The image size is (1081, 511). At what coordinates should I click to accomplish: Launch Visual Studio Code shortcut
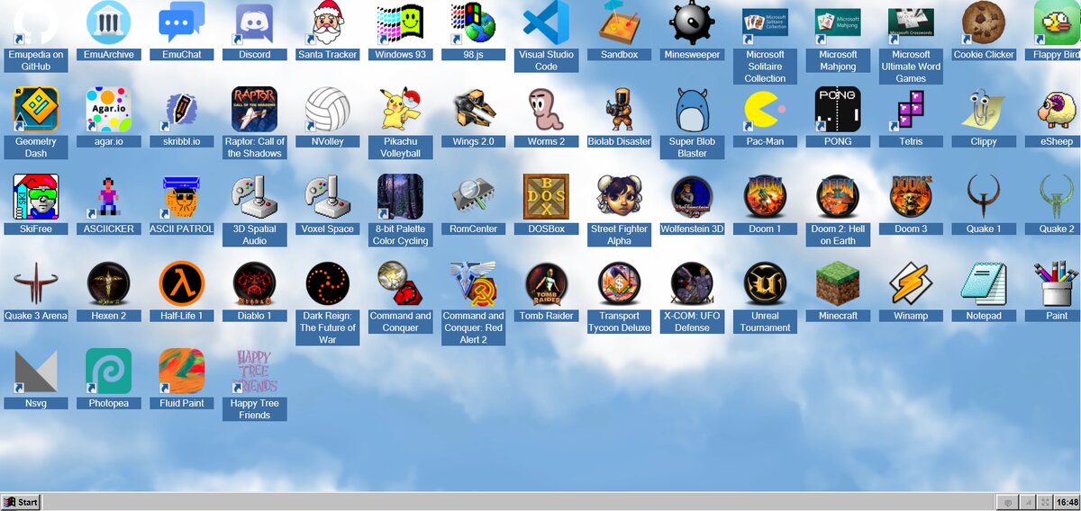click(x=546, y=22)
